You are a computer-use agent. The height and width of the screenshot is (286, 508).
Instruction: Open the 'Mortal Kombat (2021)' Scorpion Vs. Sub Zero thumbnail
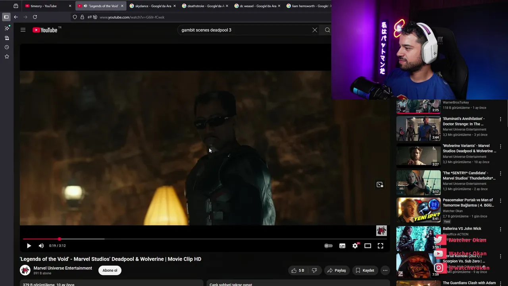pos(419,266)
